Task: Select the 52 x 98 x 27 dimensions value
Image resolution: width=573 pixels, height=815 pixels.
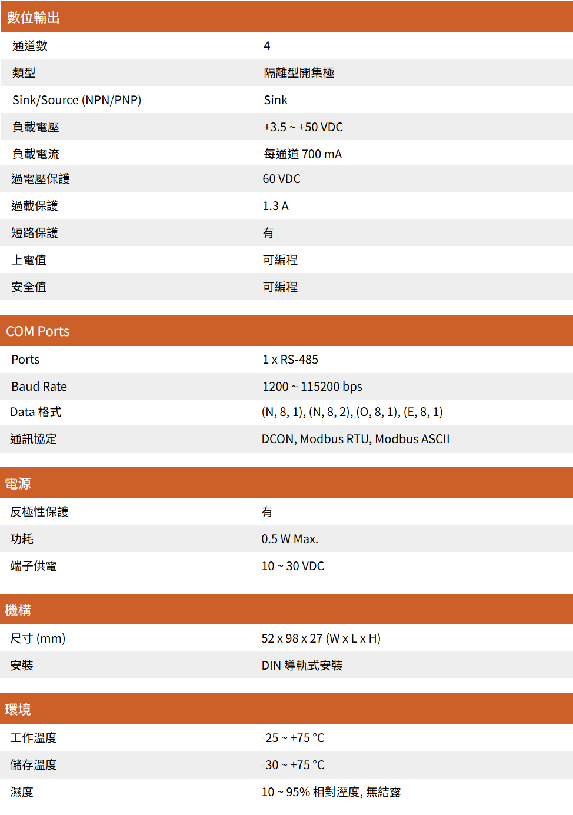Action: click(x=321, y=638)
